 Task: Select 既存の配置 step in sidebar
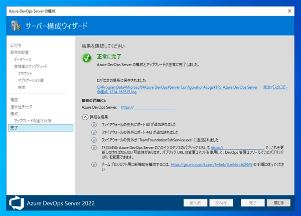pyautogui.click(x=20, y=52)
